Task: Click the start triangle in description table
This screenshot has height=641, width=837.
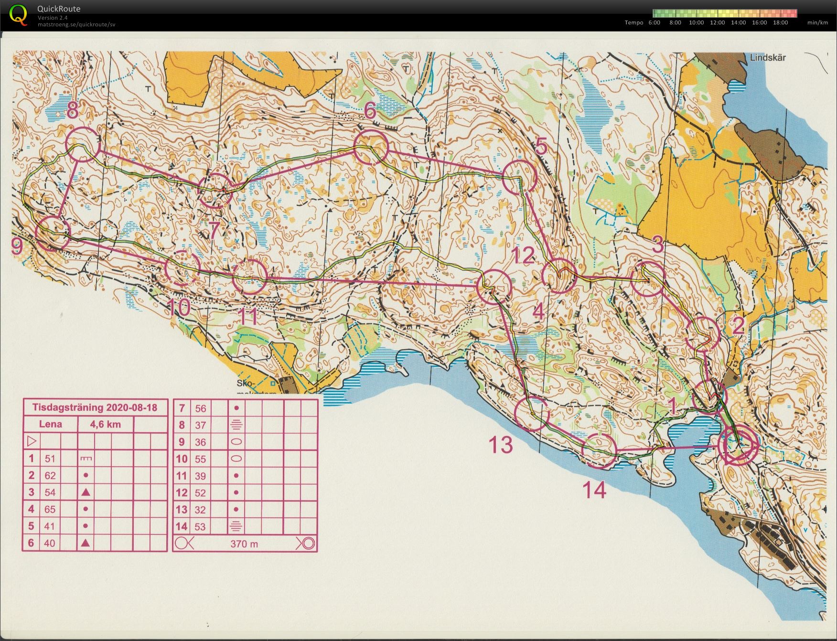Action: coord(32,440)
